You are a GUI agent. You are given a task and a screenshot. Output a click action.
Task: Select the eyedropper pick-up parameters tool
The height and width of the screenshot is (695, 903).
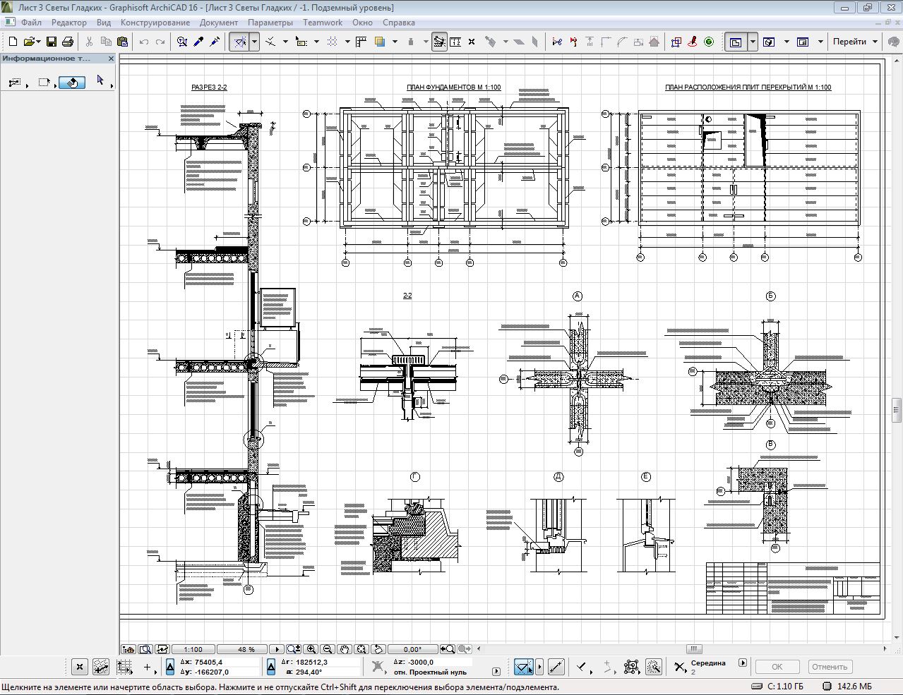point(198,42)
